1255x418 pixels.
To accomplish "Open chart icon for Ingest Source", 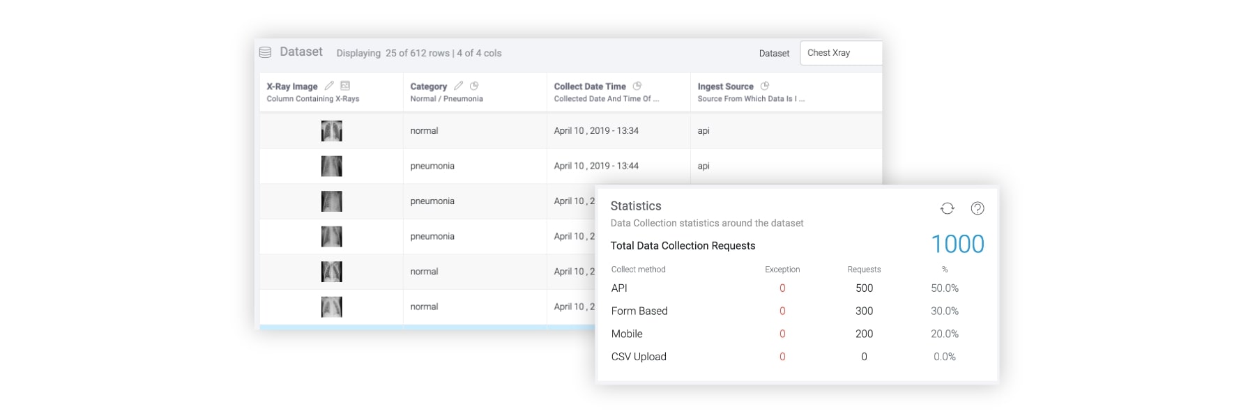I will [765, 86].
